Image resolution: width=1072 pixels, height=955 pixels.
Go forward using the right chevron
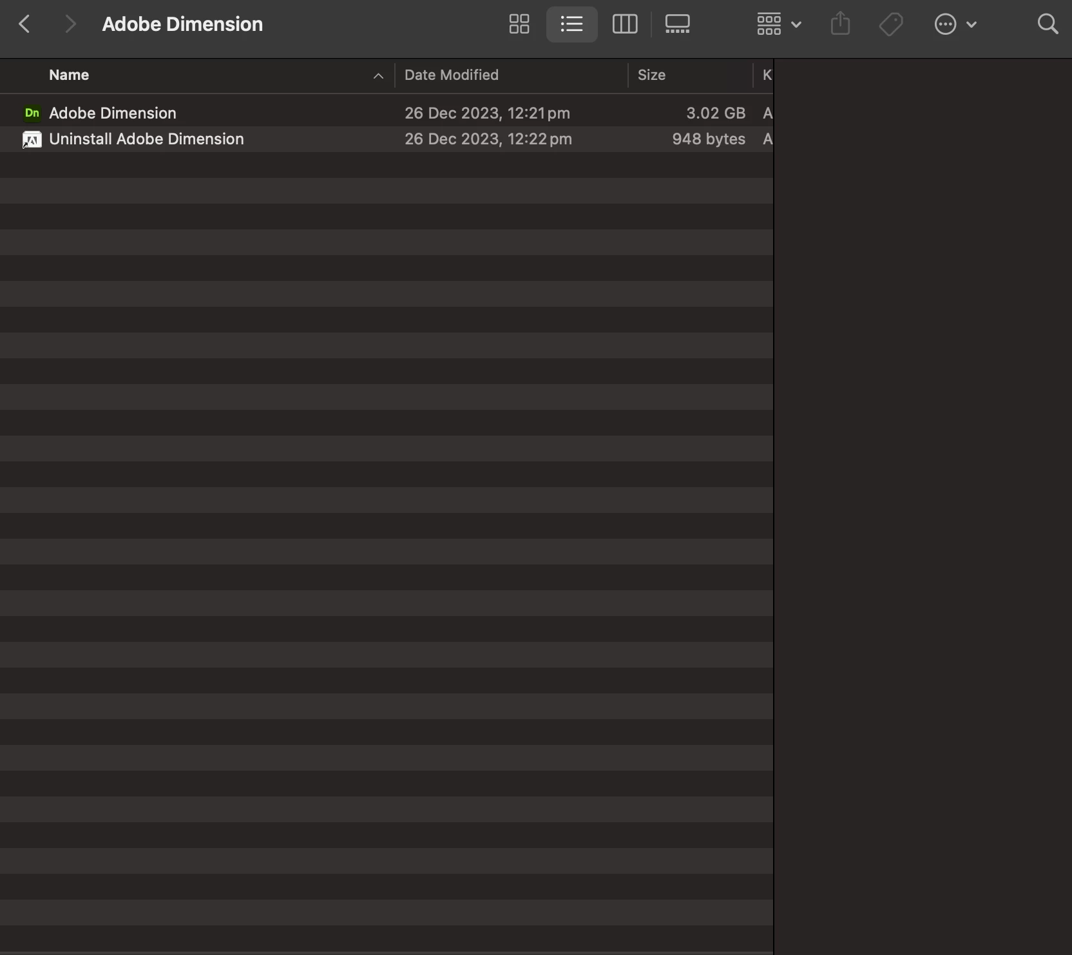[70, 24]
